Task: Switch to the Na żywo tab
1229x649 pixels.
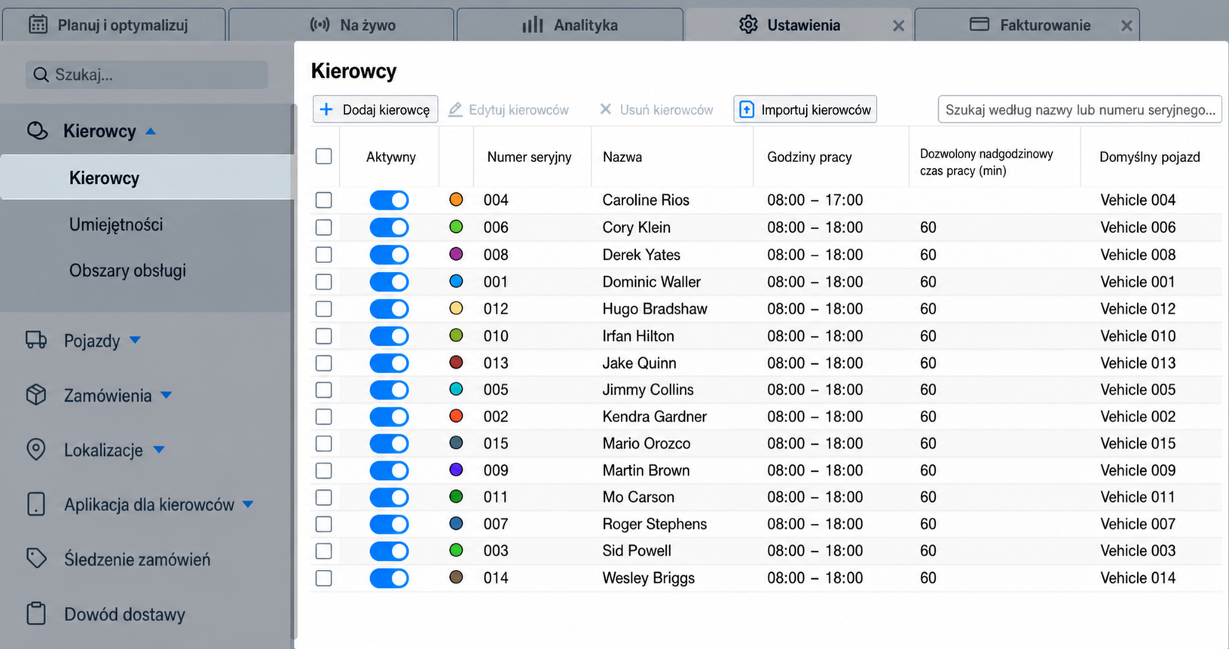Action: [x=341, y=25]
